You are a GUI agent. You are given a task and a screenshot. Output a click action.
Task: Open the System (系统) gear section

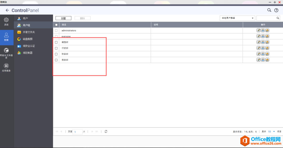click(6, 22)
